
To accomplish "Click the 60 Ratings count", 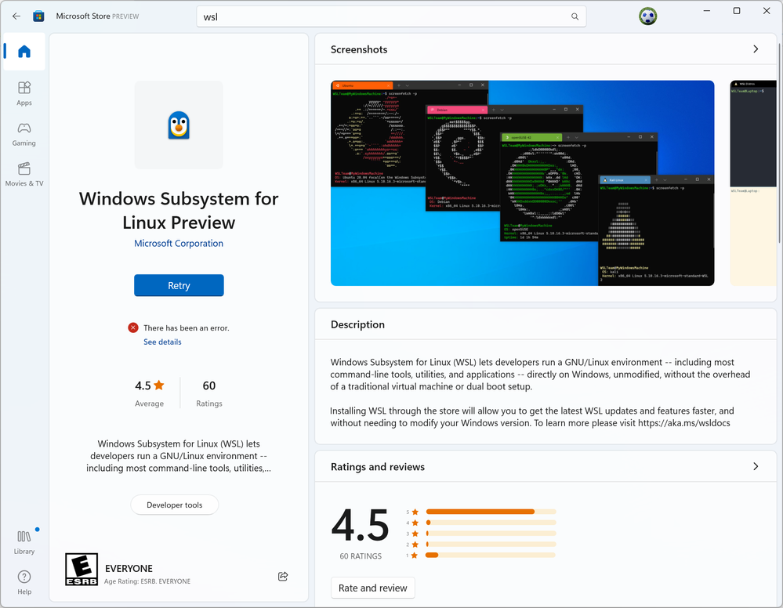I will click(209, 393).
